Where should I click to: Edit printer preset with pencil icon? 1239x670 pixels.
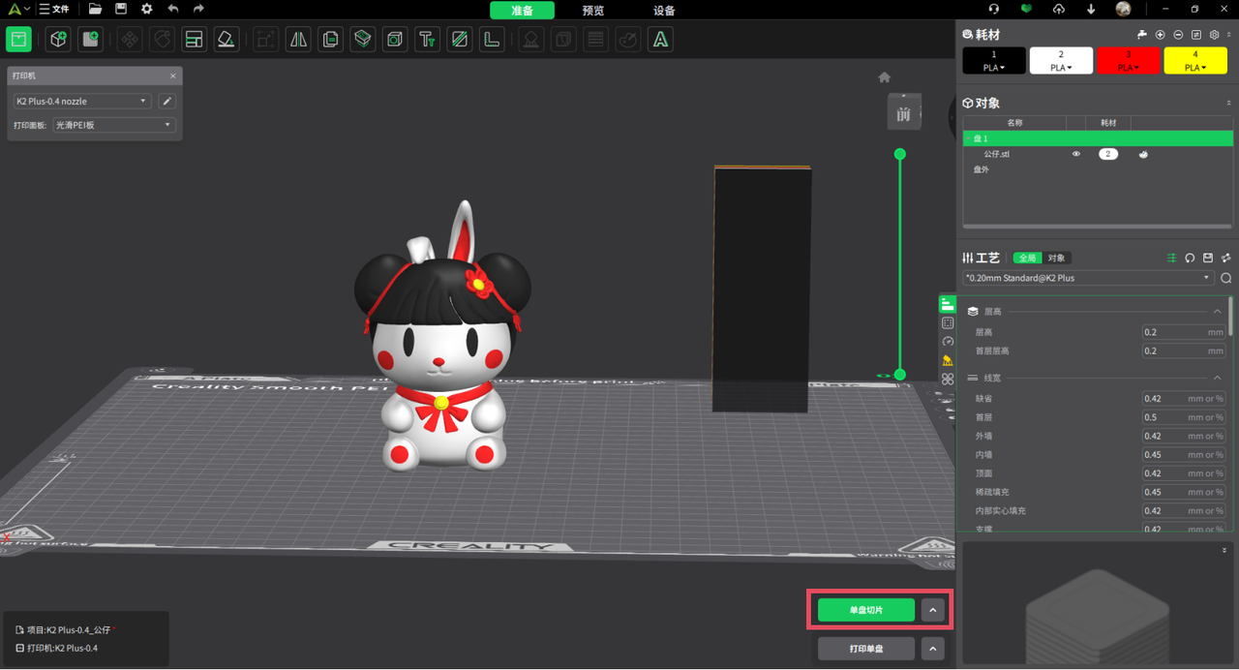pos(166,101)
